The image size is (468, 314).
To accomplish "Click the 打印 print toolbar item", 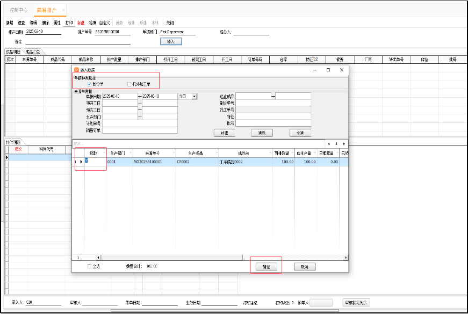I will tap(69, 23).
